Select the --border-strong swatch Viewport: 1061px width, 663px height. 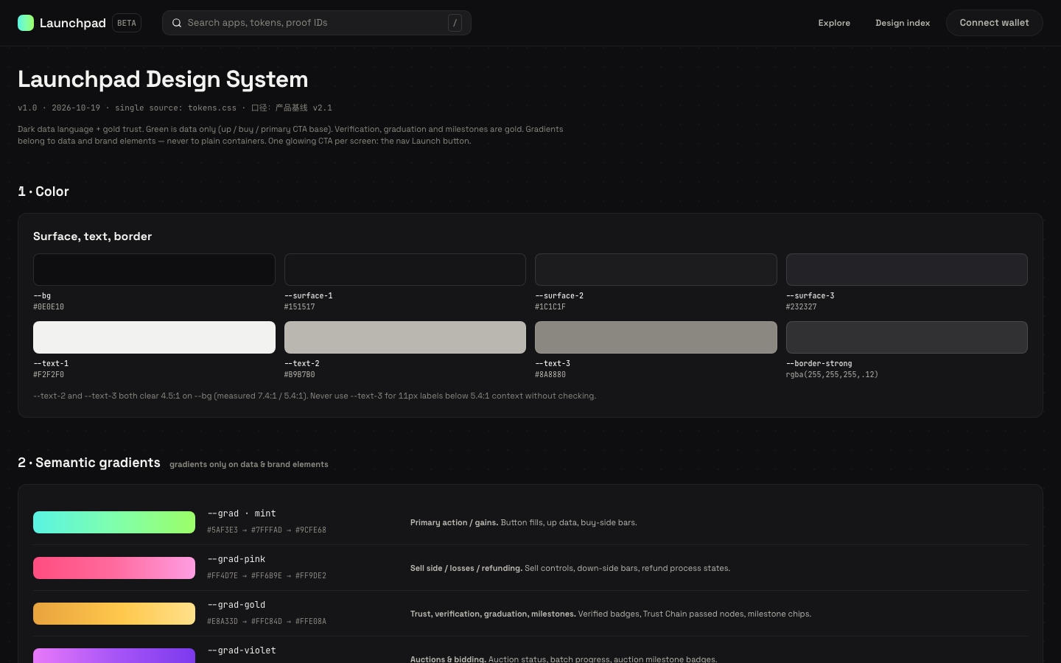coord(907,337)
